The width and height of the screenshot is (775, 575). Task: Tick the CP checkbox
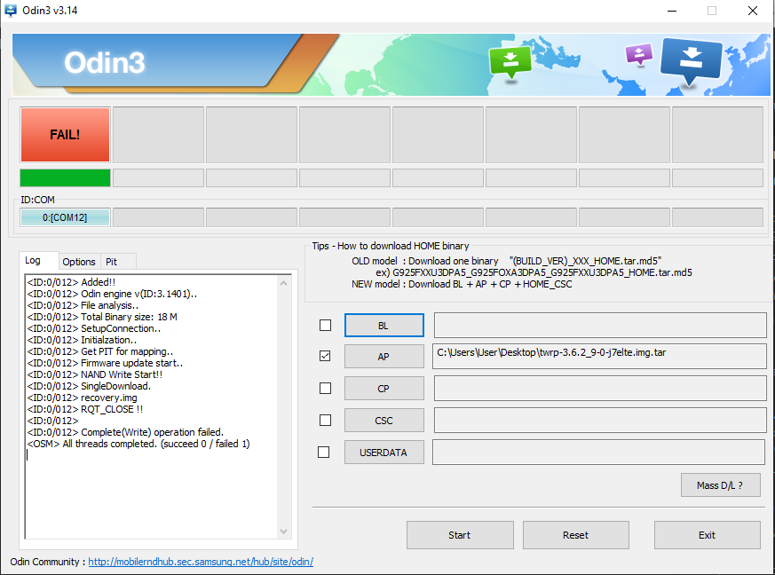point(325,389)
